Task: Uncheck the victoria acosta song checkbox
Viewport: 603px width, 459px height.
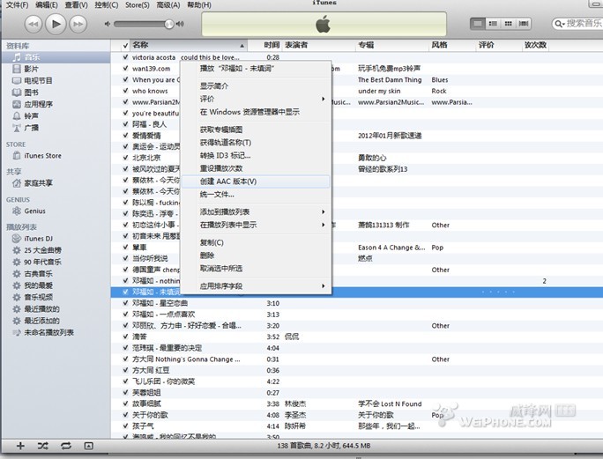Action: pos(125,57)
